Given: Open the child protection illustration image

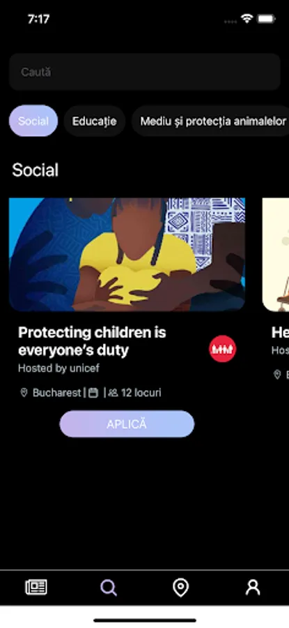Looking at the screenshot, I should pos(127,254).
